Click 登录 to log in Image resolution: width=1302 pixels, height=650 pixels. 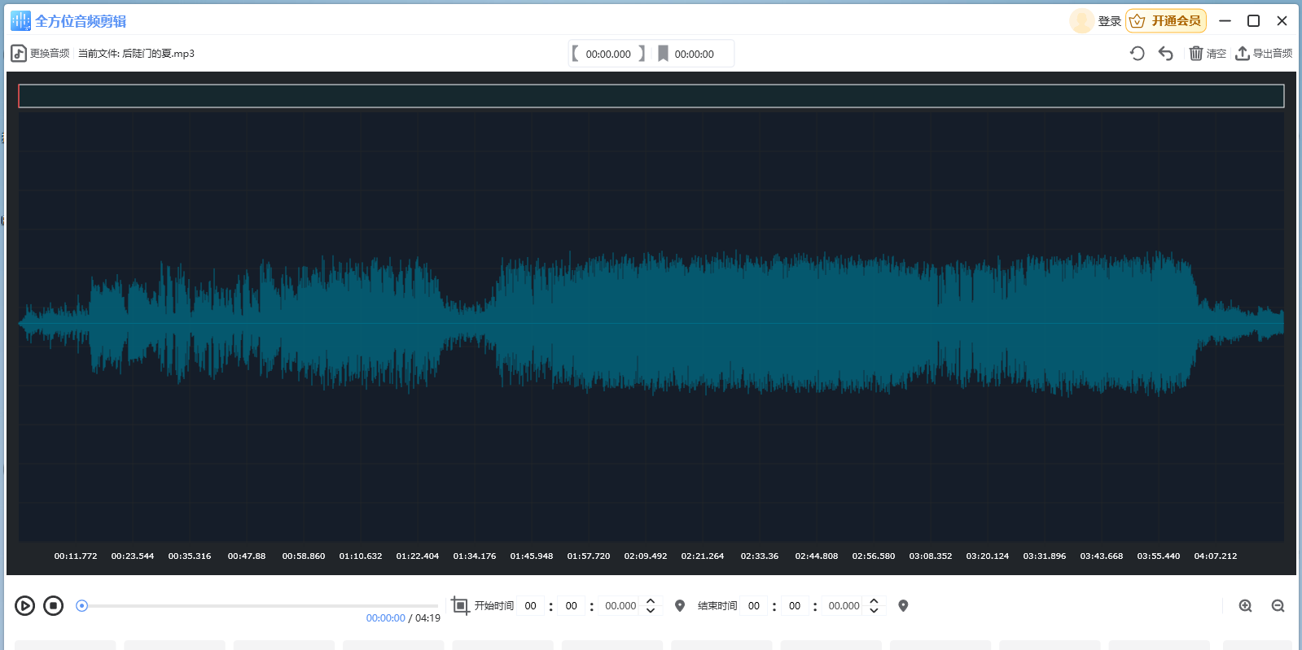click(x=1109, y=21)
